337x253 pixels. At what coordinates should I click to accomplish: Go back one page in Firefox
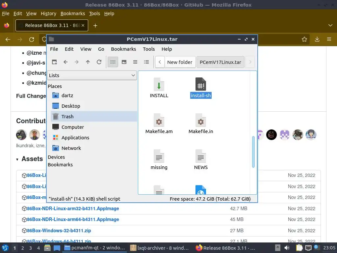(8, 40)
